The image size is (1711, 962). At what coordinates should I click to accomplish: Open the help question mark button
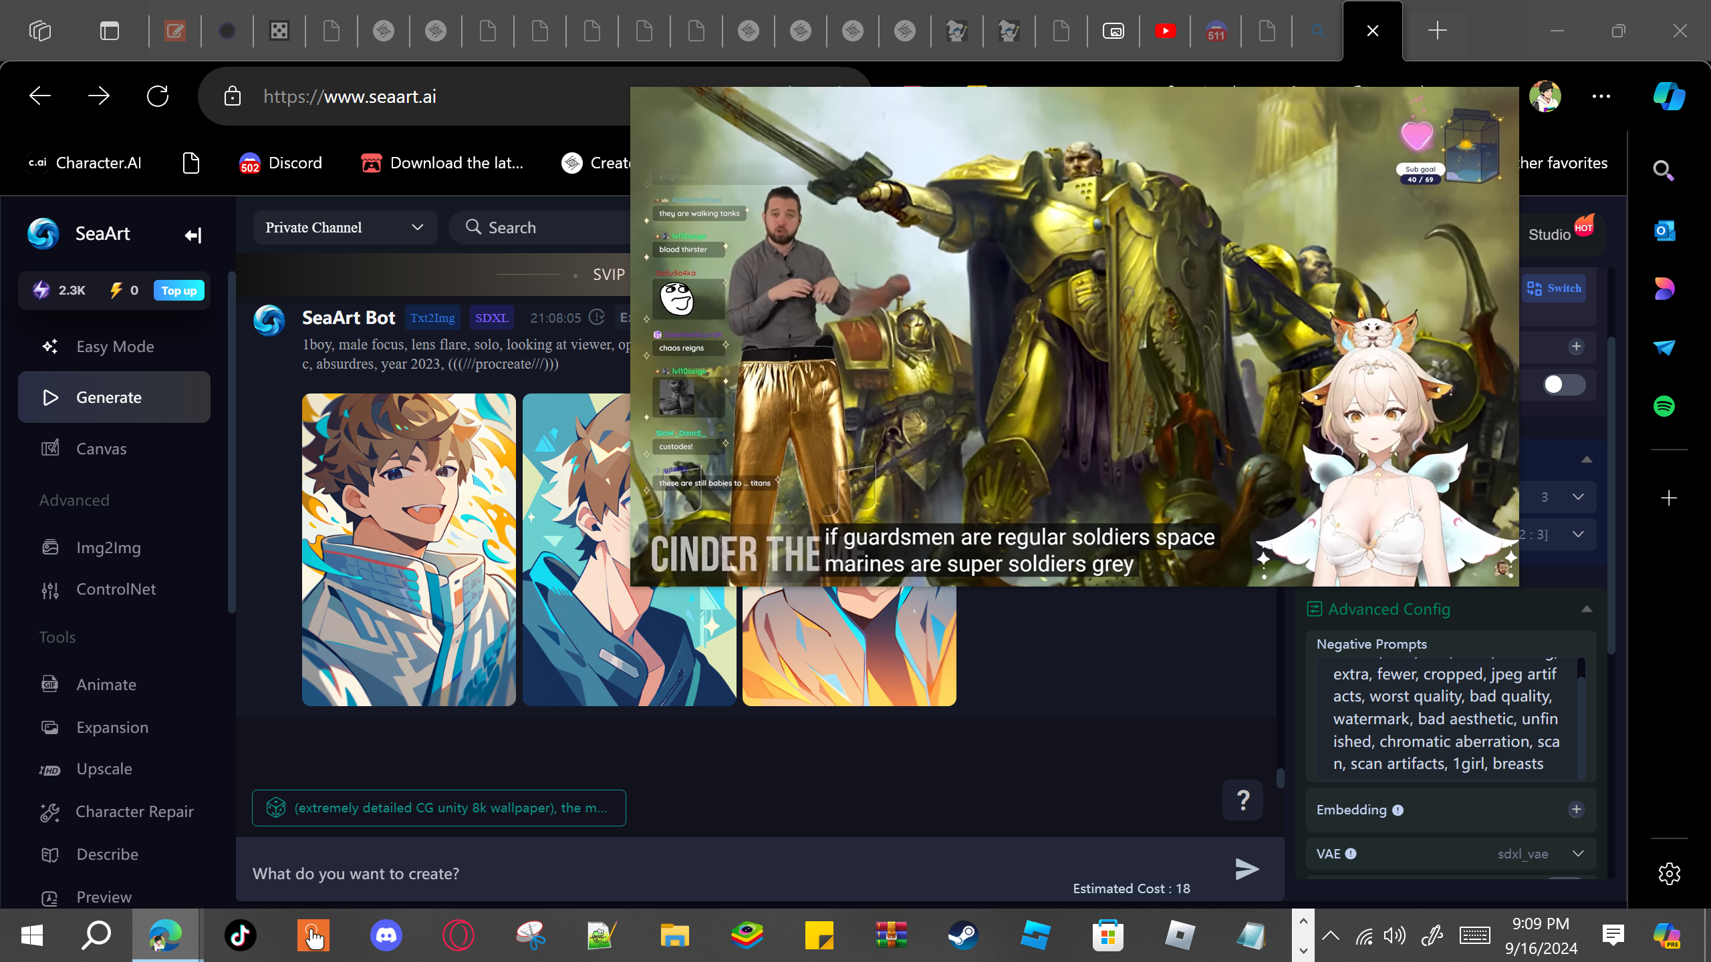click(x=1243, y=800)
